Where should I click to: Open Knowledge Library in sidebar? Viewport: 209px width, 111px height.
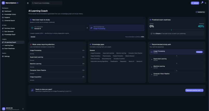click(x=13, y=14)
